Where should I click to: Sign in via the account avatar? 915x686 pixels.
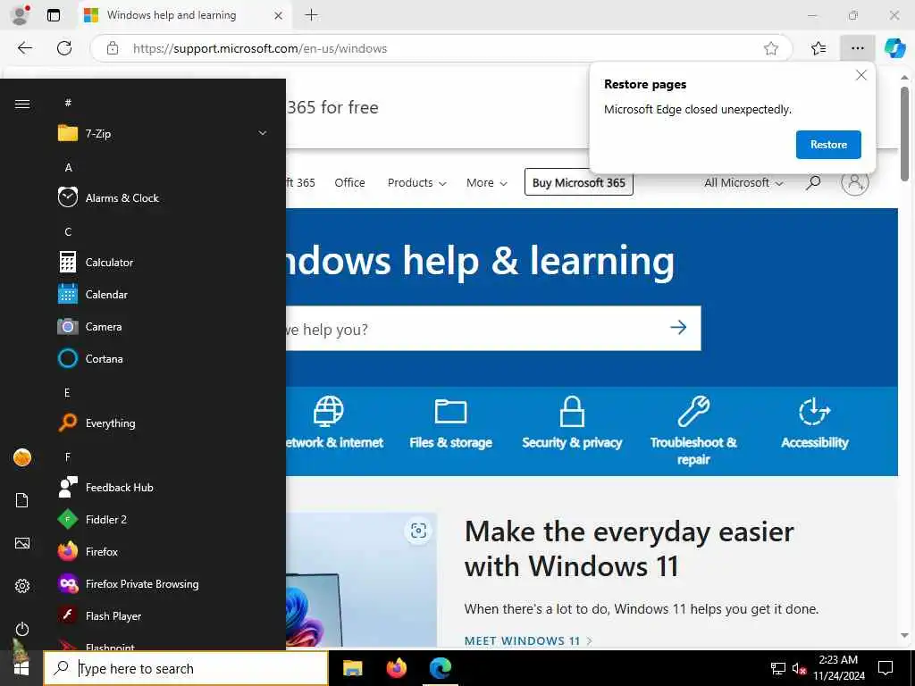(x=855, y=182)
